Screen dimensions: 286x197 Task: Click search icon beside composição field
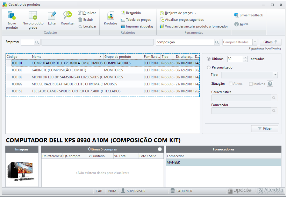(217, 42)
